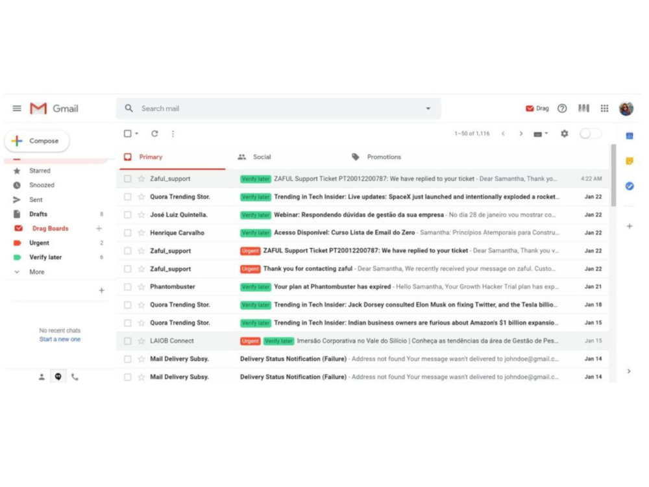Screen dimensions: 649x487
Task: Tick the select all checkbox
Action: point(127,134)
